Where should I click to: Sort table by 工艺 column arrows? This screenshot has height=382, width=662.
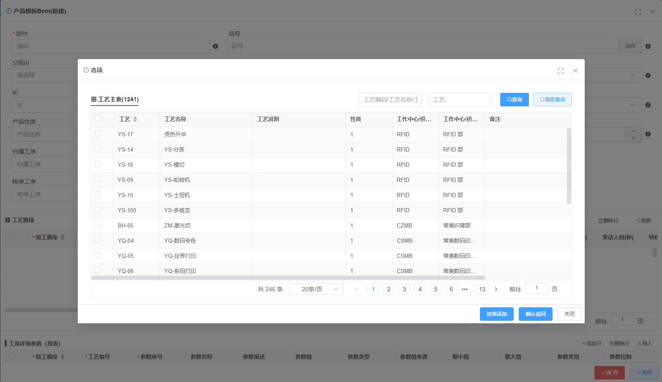click(x=135, y=119)
